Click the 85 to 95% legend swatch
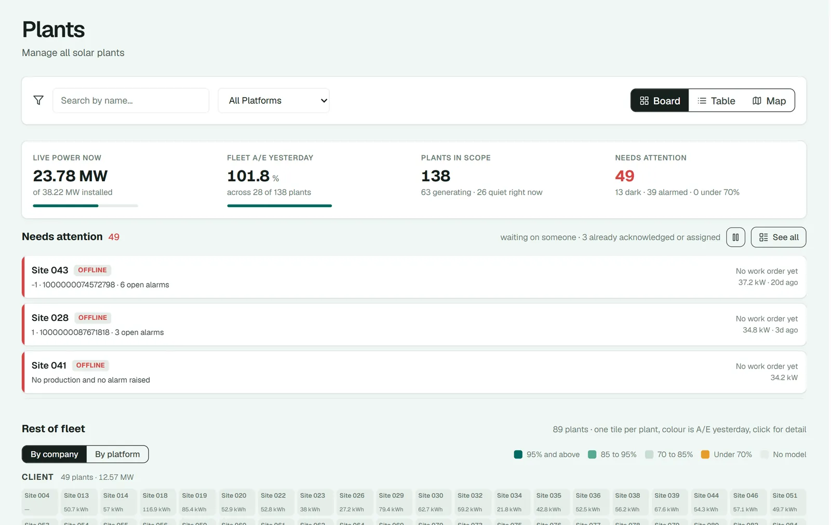831x525 pixels. pos(592,454)
